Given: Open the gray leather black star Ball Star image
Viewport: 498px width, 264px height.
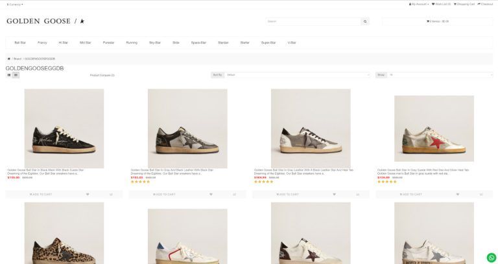Looking at the screenshot, I should tap(311, 128).
